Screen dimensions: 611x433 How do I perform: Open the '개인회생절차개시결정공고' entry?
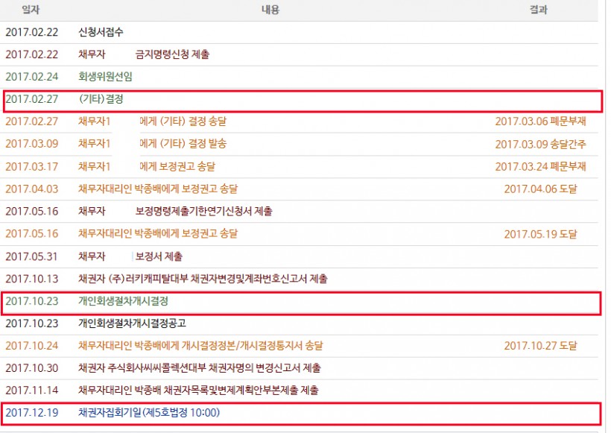(x=132, y=323)
